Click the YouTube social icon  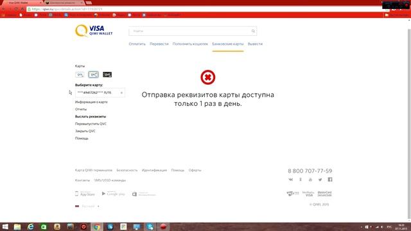pos(310,180)
